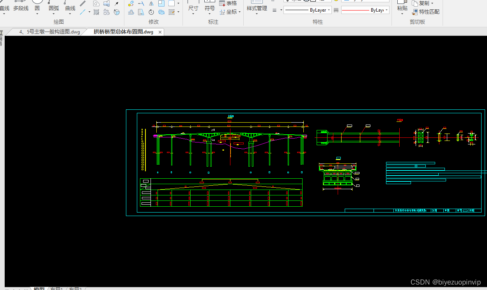The height and width of the screenshot is (290, 487).
Task: Switch to the 模型 model tab
Action: [39, 288]
